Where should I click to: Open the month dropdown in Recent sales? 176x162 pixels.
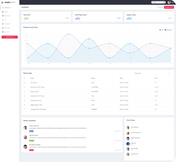click(153, 73)
